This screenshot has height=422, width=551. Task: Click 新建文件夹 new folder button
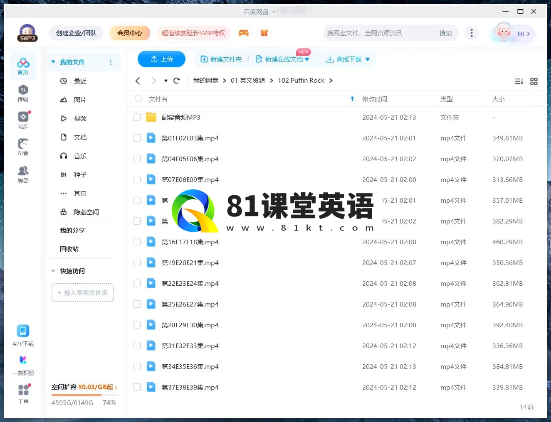click(221, 59)
